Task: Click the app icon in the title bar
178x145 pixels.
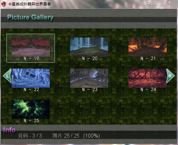Action: point(4,4)
